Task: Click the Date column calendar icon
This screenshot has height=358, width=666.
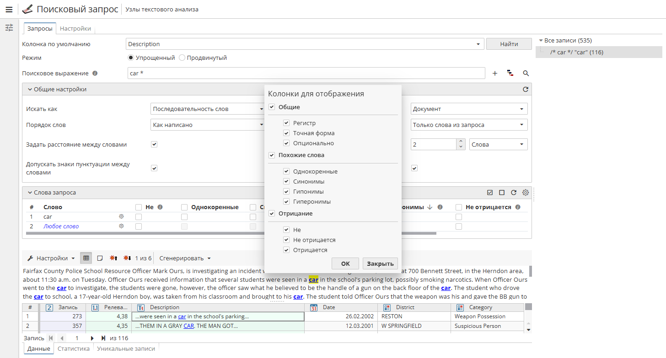Action: (314, 307)
